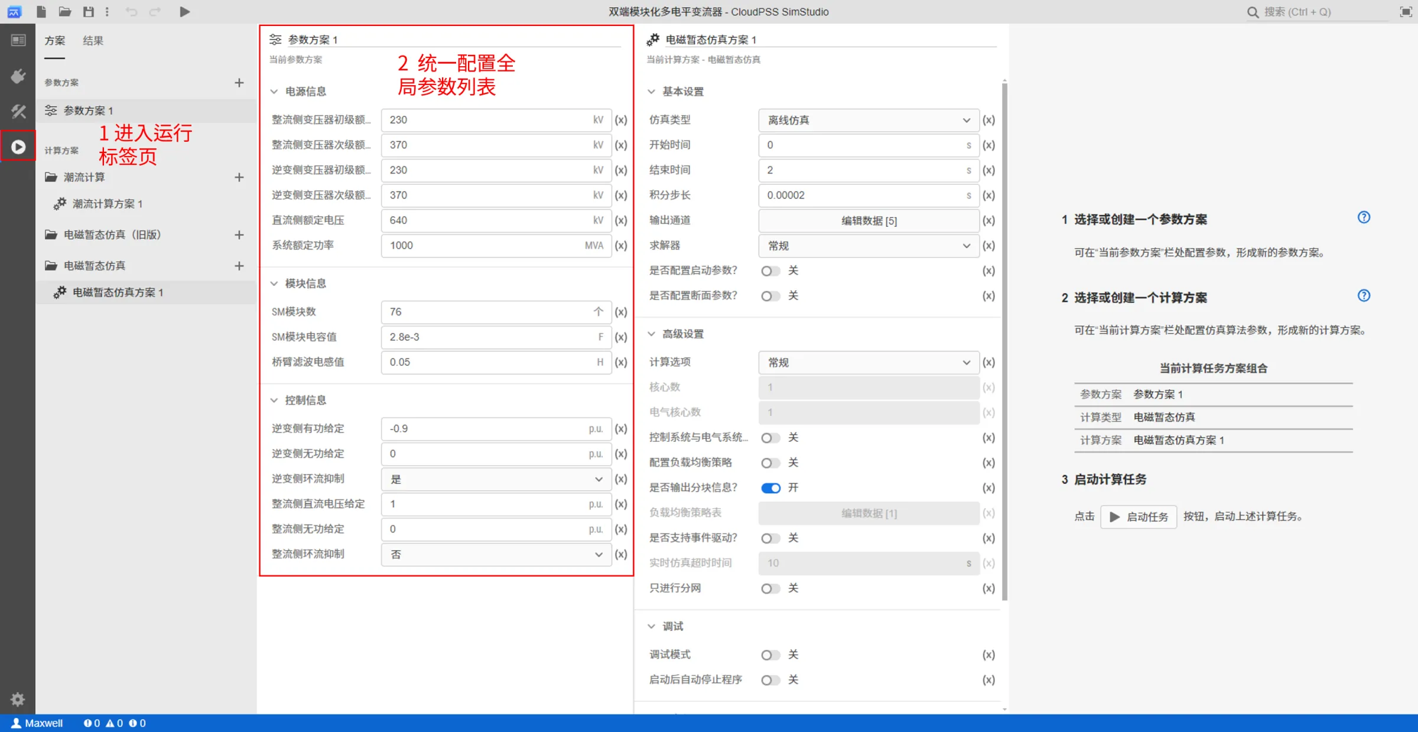Click the undo arrow icon
The height and width of the screenshot is (732, 1418).
click(x=131, y=11)
